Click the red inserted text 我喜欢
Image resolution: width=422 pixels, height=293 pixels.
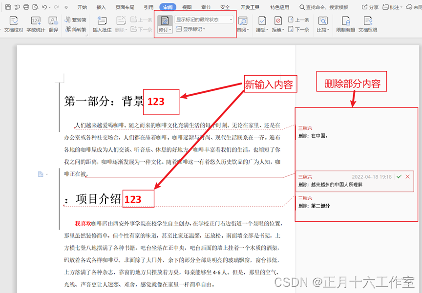point(83,224)
